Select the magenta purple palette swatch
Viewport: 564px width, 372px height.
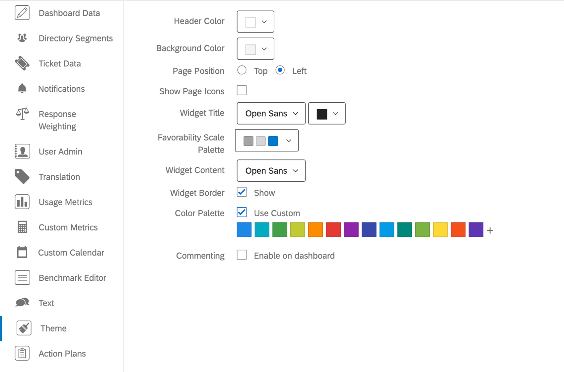coord(351,230)
